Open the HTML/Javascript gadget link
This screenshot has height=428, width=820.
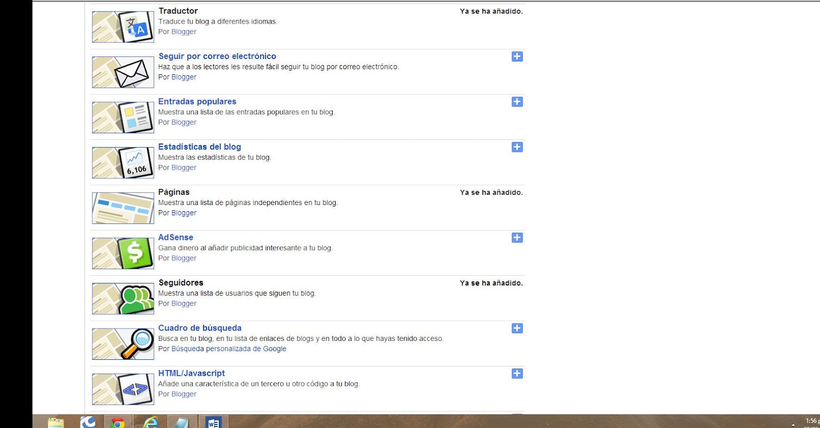point(192,373)
